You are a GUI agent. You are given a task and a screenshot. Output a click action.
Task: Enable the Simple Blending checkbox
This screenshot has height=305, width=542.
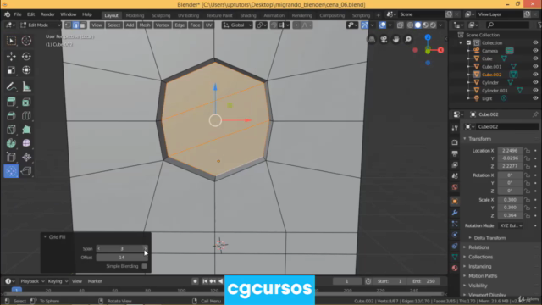(x=144, y=266)
